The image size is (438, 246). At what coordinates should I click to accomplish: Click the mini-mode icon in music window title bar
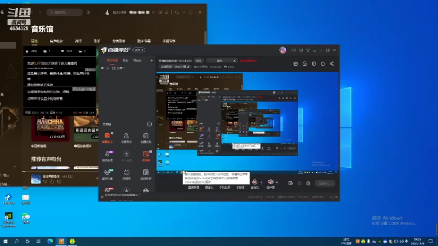pos(177,12)
